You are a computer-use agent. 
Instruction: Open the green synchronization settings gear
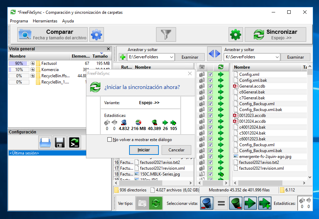point(236,34)
